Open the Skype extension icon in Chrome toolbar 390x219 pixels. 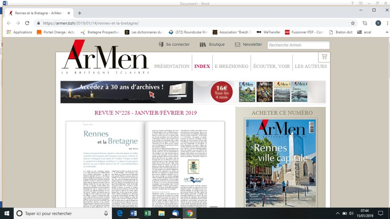(x=365, y=23)
